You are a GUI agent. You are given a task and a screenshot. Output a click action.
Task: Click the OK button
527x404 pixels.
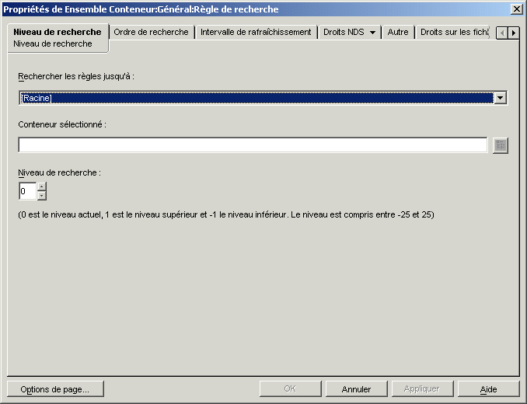coord(291,389)
